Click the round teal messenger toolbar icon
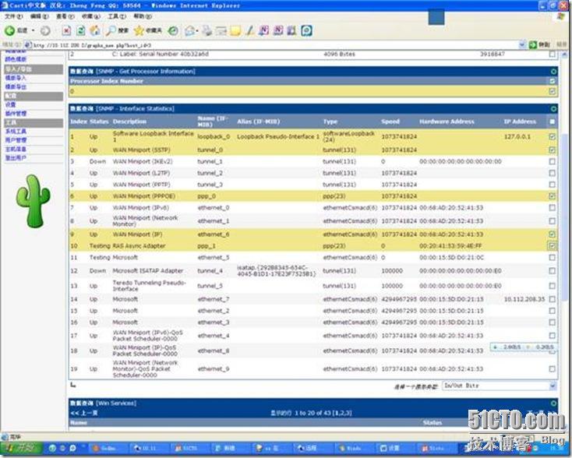Screen dimensions: 572x458 pyautogui.click(x=306, y=30)
